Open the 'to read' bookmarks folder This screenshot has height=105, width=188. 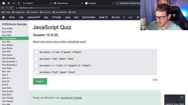(6, 12)
